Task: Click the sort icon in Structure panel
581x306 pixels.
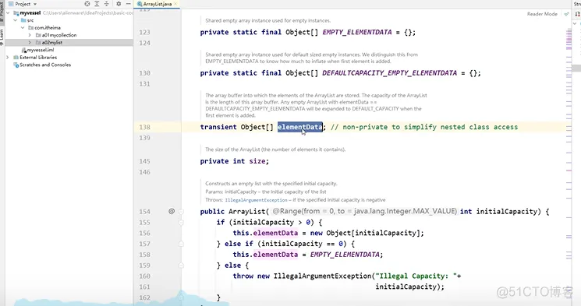Action: click(x=577, y=14)
